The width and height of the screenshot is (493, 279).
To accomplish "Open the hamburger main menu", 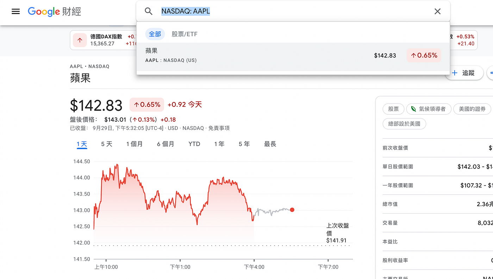I will pos(15,11).
